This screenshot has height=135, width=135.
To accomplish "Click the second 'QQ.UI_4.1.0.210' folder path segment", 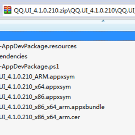I will point(93,11).
